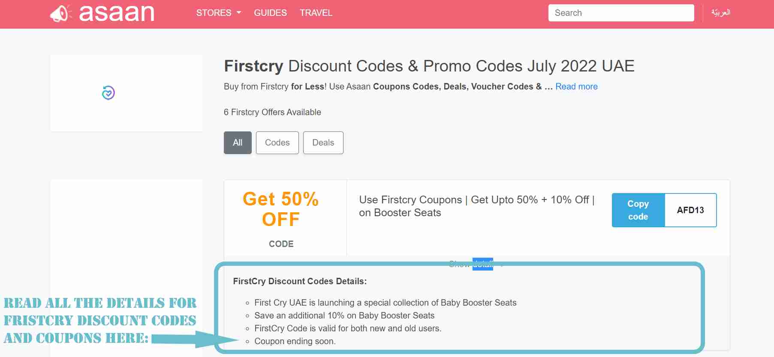Click the Coupon ending soon bullet point
The image size is (774, 357).
(295, 341)
